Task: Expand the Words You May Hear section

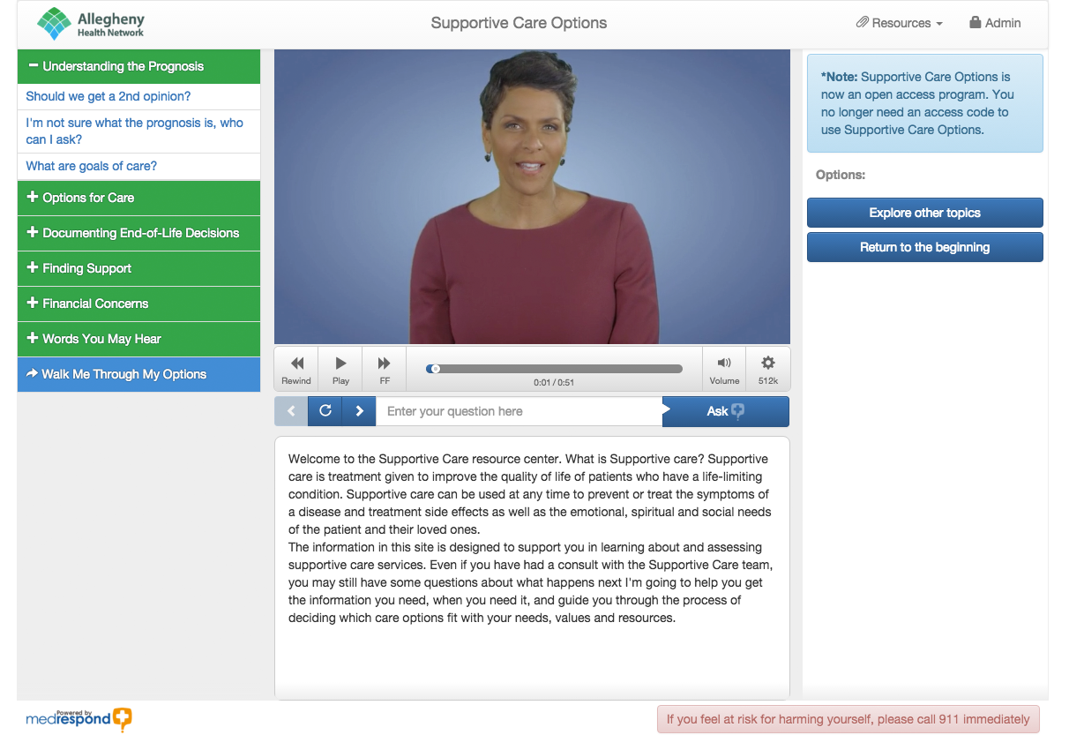Action: click(138, 339)
